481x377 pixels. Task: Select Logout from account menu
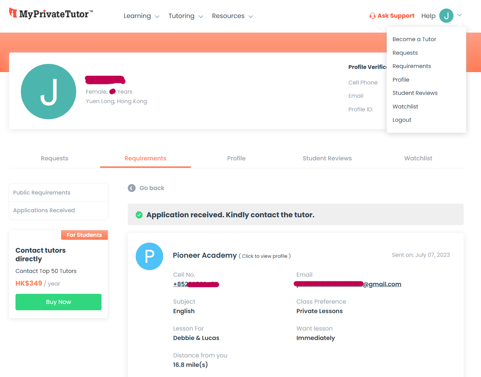point(402,120)
